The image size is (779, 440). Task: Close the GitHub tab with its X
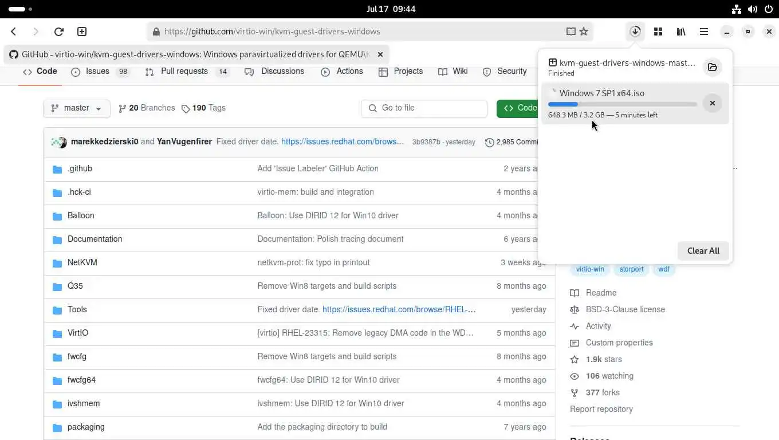tap(380, 54)
